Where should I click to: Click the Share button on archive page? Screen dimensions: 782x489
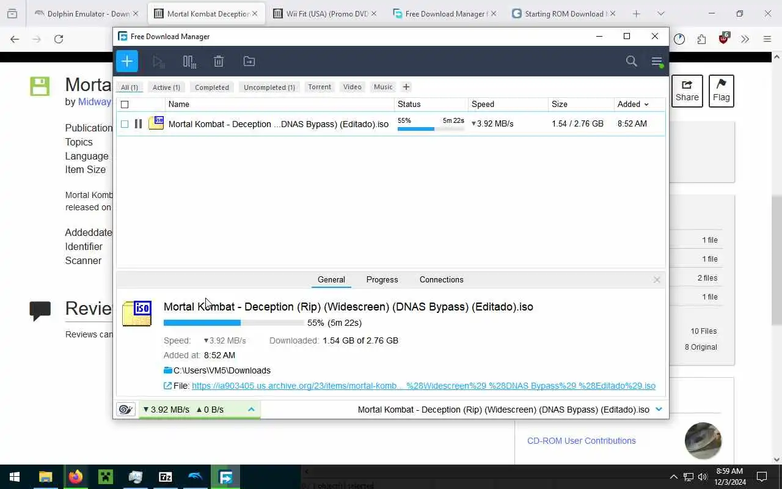coord(687,90)
